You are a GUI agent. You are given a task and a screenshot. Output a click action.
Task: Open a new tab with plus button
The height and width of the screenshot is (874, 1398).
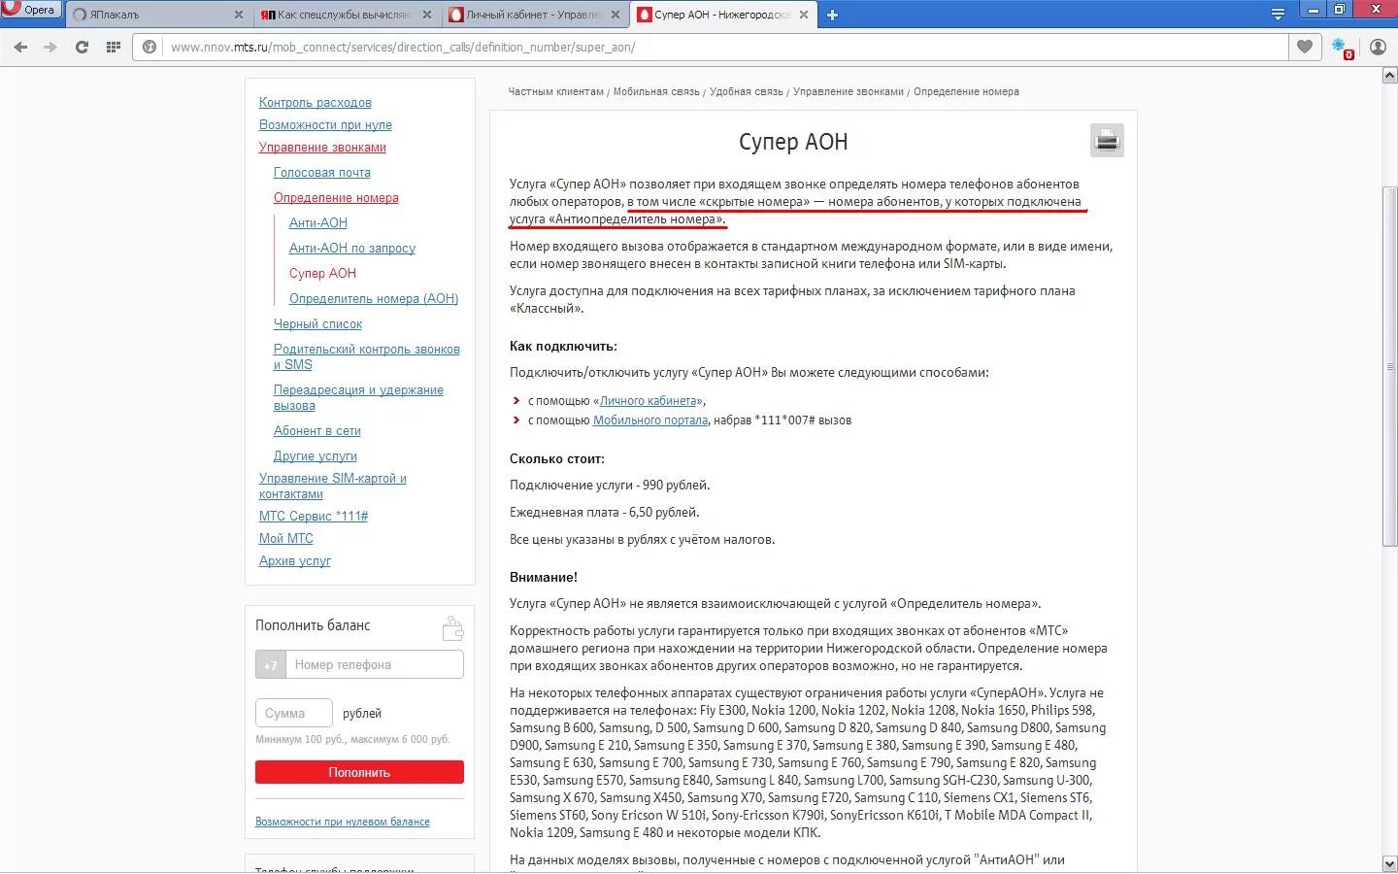(832, 15)
